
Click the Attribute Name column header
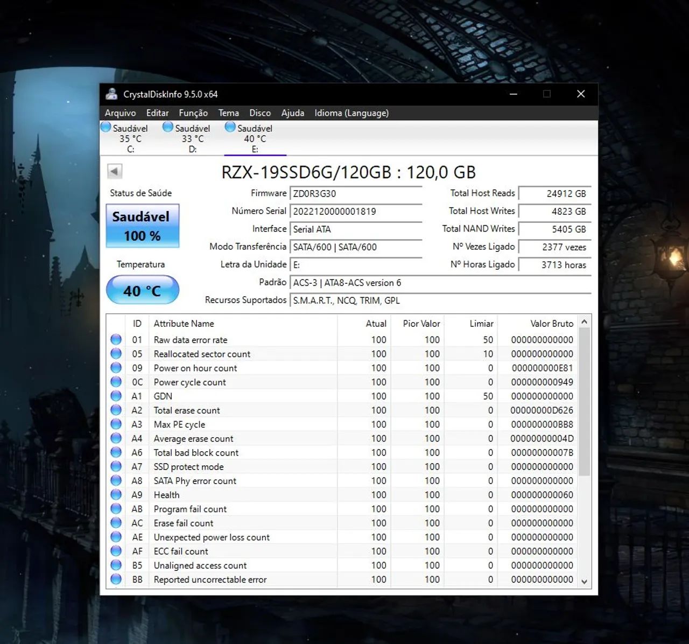coord(243,323)
